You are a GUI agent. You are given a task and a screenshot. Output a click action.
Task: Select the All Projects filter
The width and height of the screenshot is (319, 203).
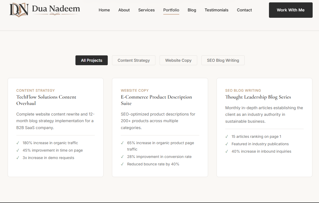tap(91, 60)
